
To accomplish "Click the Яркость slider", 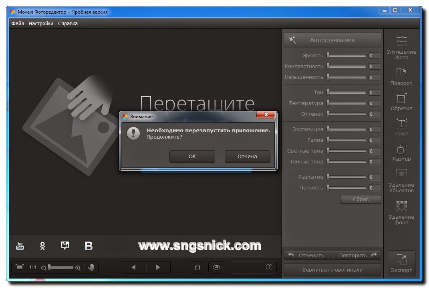I will point(346,56).
